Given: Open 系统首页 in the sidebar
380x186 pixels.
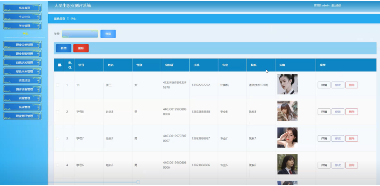Looking at the screenshot, I should pos(22,8).
